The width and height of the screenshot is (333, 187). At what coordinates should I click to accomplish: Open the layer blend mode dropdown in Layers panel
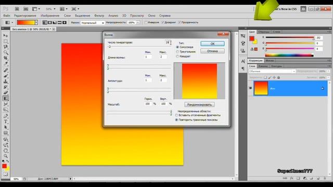tap(272, 72)
